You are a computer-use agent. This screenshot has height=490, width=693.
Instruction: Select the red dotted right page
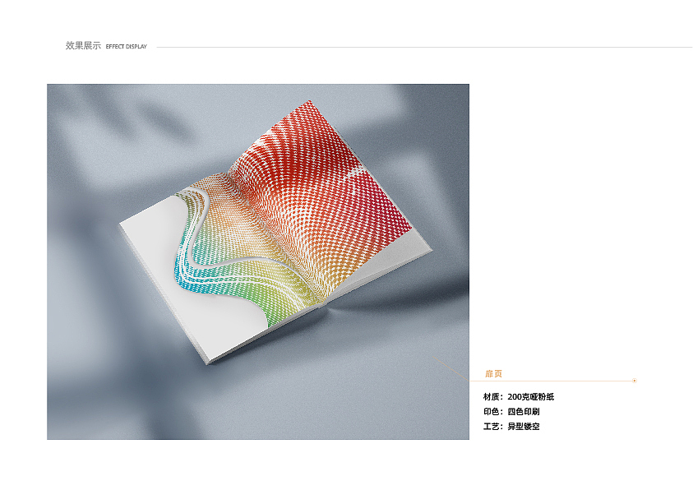(322, 190)
